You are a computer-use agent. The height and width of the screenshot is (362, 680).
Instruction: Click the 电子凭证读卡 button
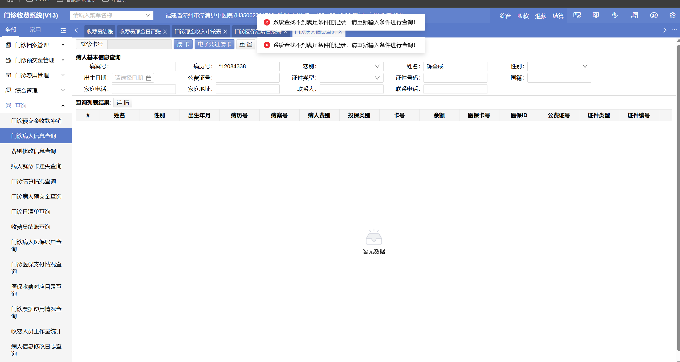pos(214,44)
